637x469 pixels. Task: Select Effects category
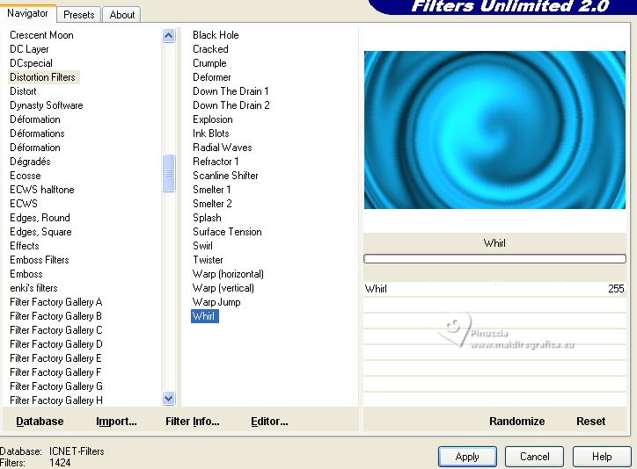coord(25,246)
